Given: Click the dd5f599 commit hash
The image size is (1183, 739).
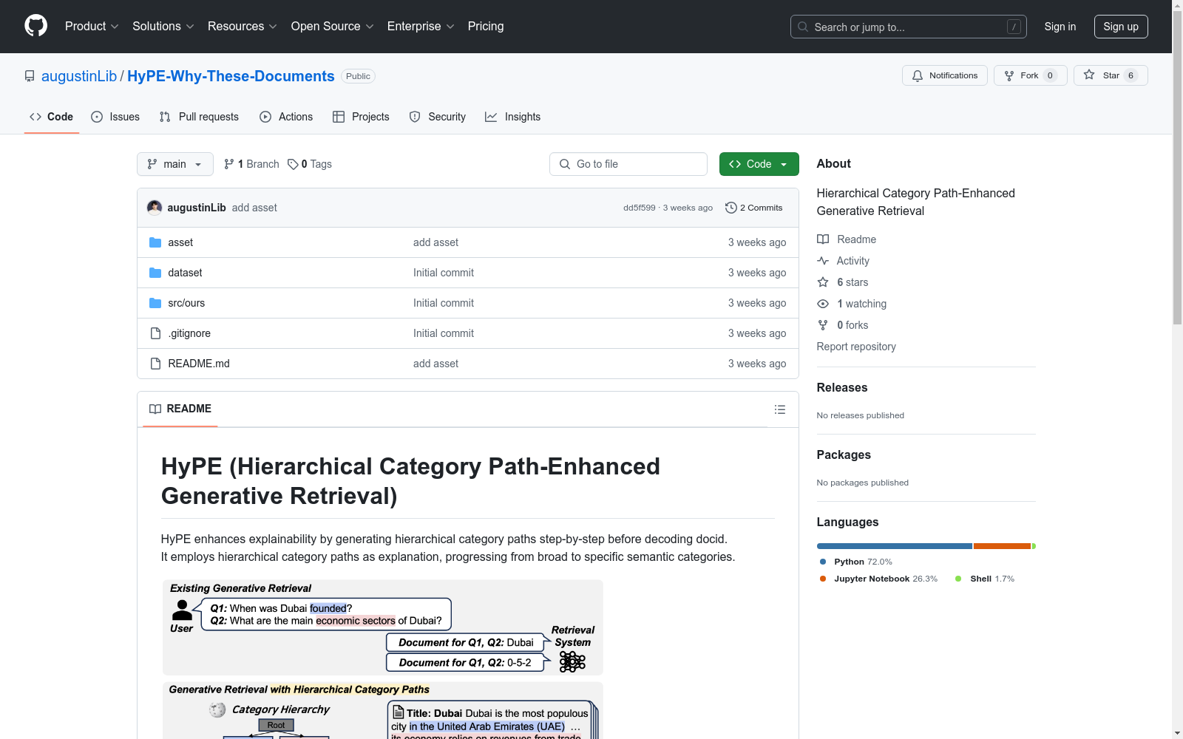Looking at the screenshot, I should 640,208.
